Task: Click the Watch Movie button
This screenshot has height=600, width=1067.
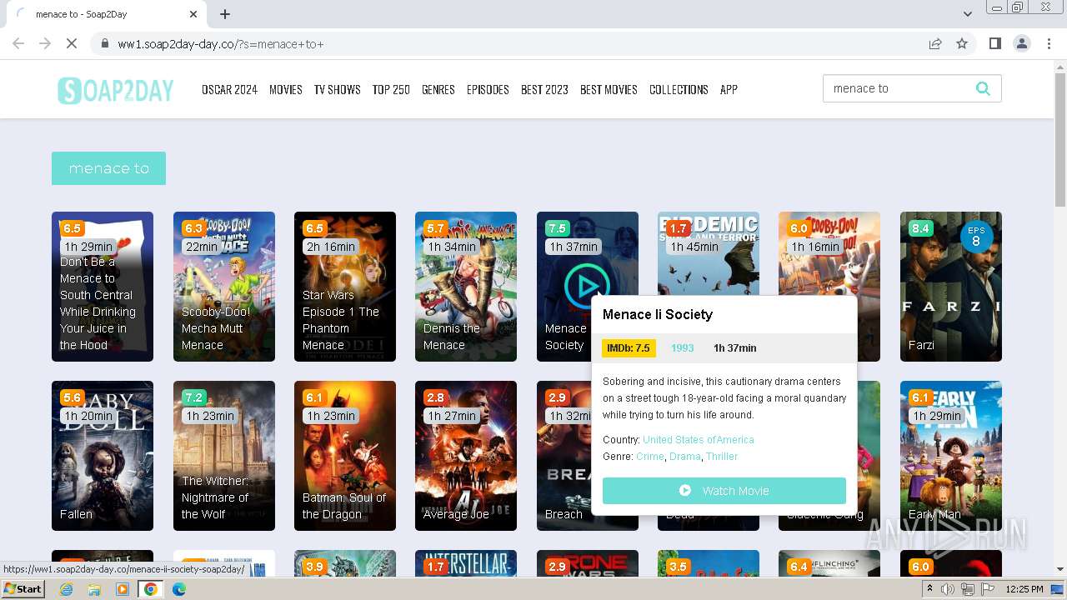Action: click(x=724, y=491)
